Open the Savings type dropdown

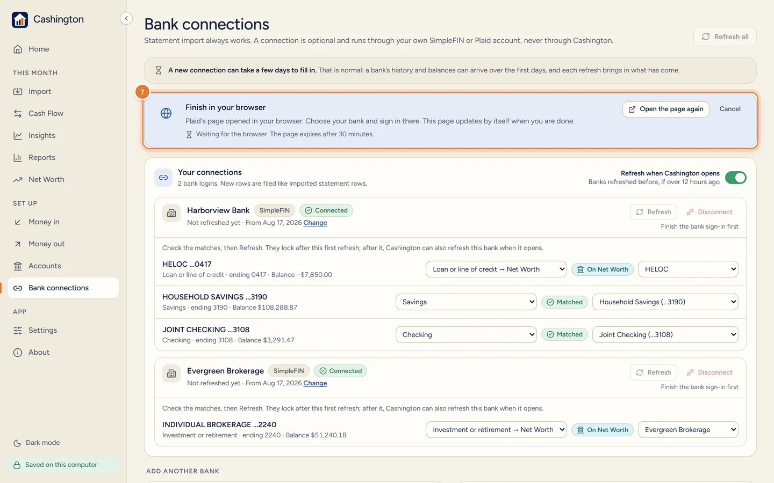(466, 302)
